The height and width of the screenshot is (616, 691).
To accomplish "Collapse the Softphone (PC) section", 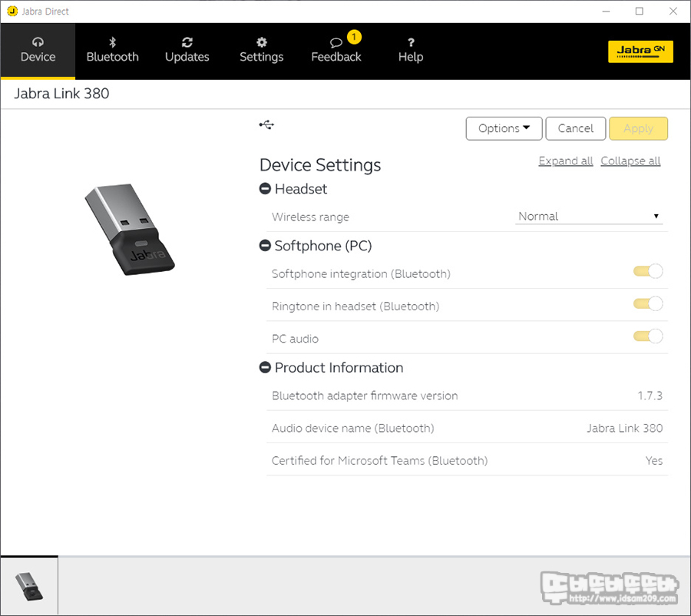I will (265, 245).
